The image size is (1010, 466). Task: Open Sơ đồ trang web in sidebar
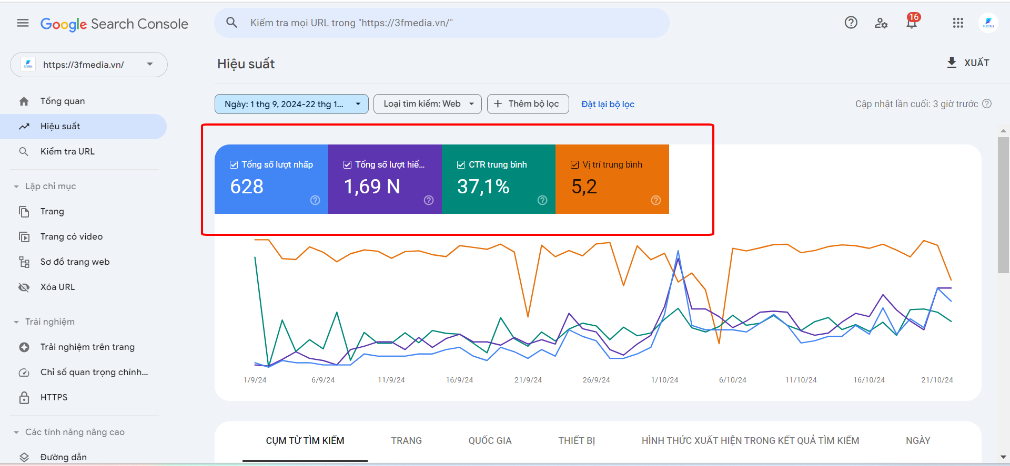[83, 262]
